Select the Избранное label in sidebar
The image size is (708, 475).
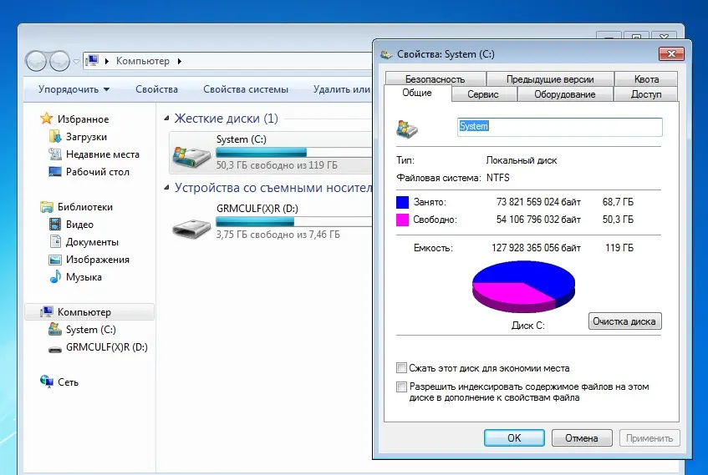[x=83, y=119]
